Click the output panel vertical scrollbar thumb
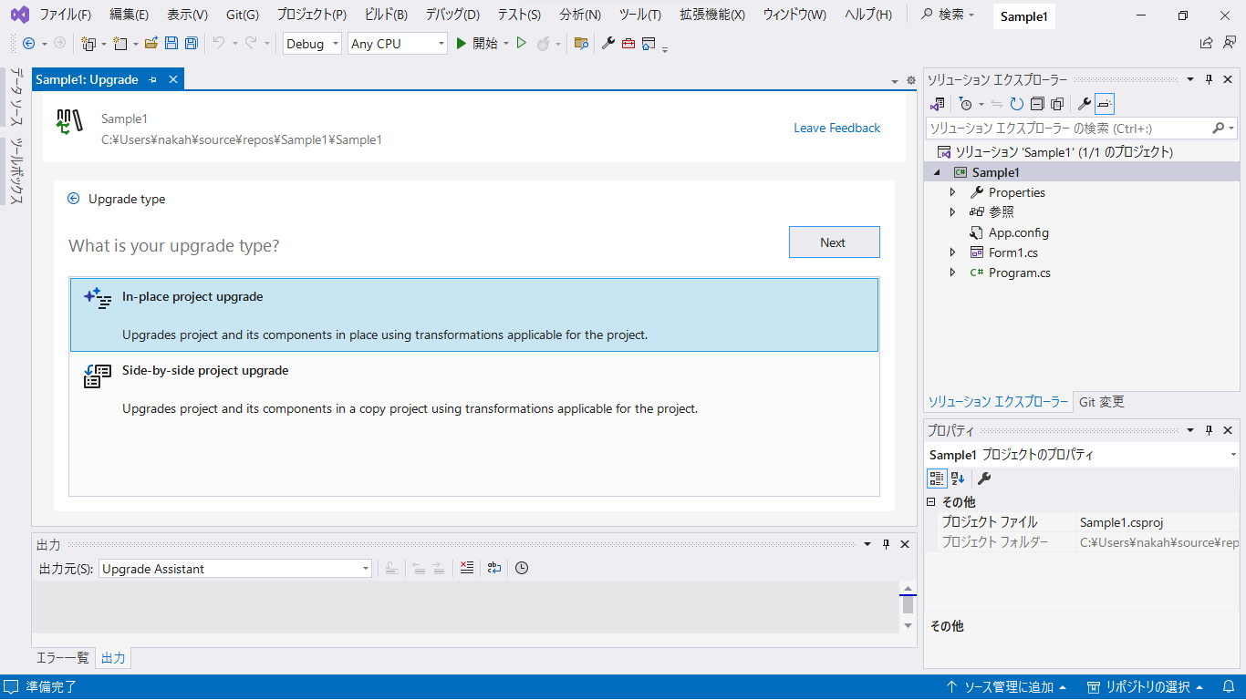1246x700 pixels. click(908, 604)
